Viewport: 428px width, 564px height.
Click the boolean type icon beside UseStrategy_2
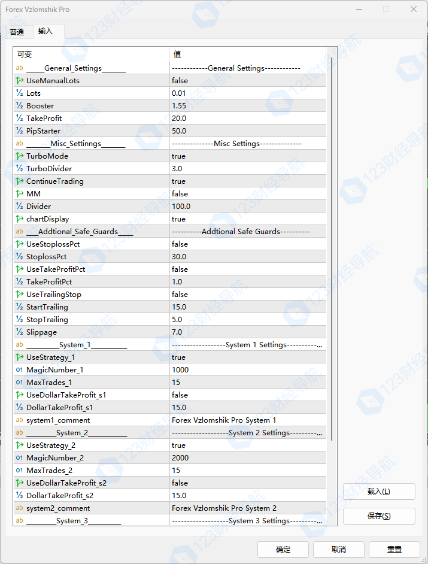coord(19,445)
